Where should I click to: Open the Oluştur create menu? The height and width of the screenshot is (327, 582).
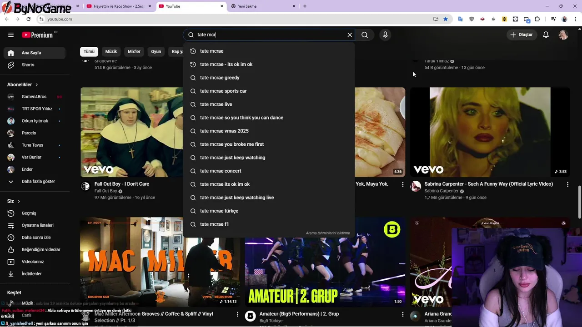click(522, 35)
